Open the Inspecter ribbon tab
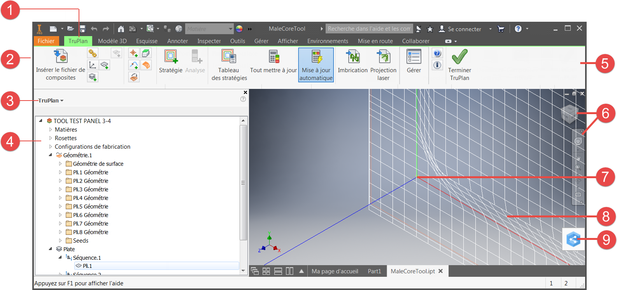 (x=209, y=41)
